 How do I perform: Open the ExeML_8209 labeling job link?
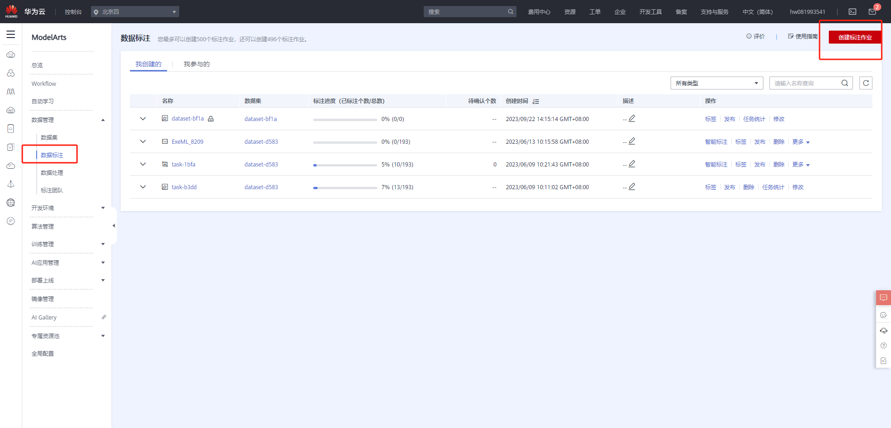(x=187, y=141)
